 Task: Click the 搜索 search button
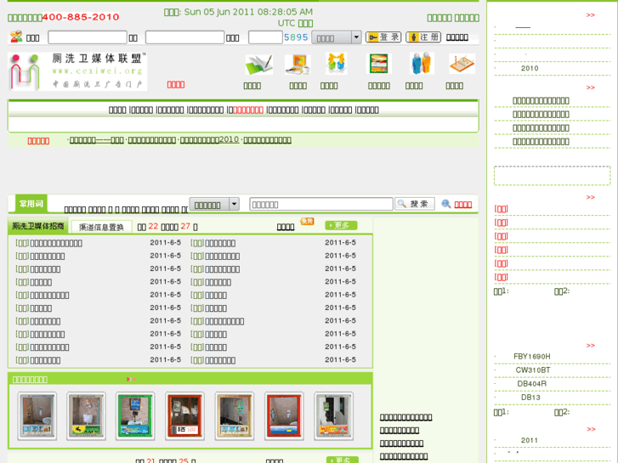coord(415,204)
